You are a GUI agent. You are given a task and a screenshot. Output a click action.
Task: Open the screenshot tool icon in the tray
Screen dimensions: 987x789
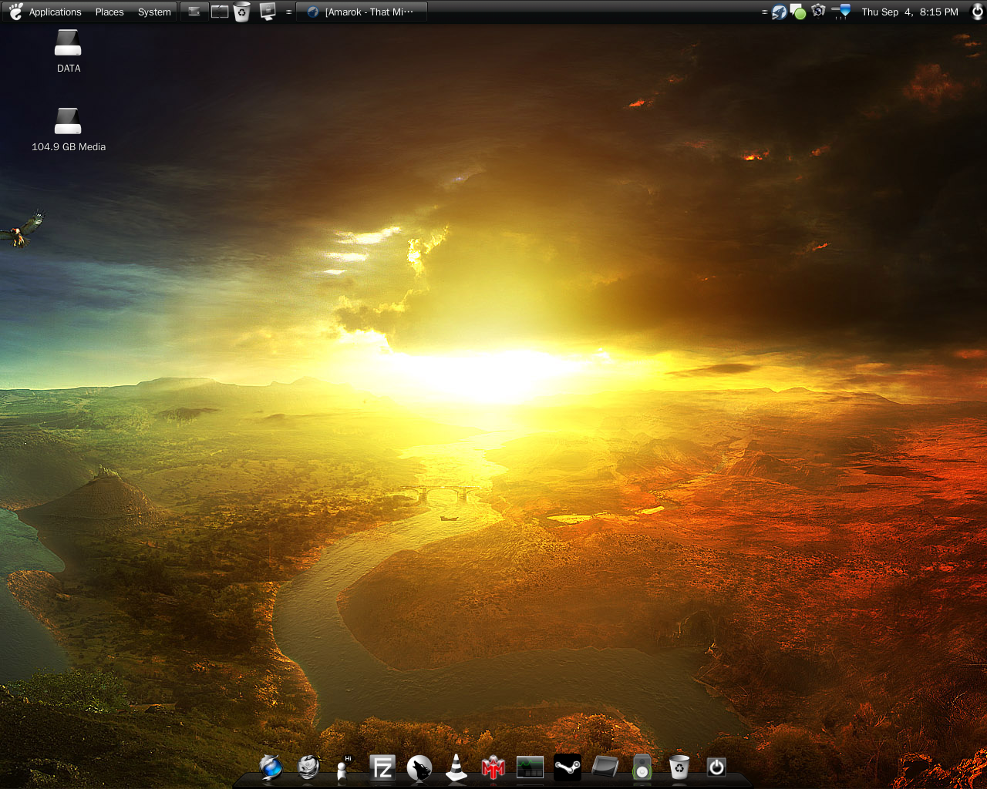point(818,12)
